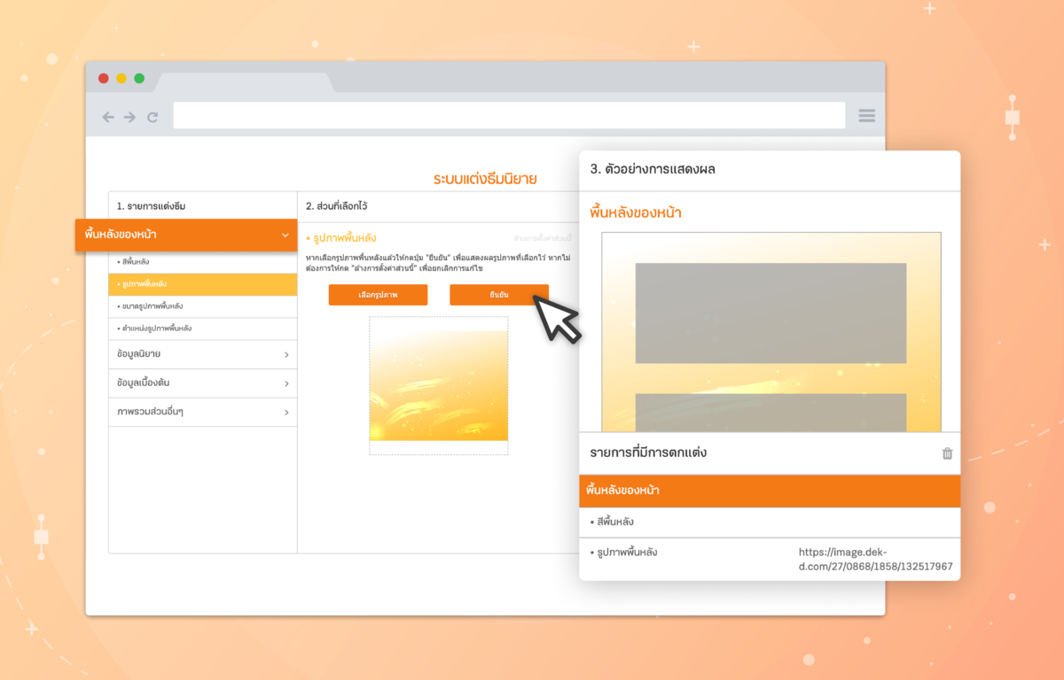Click the browser forward arrow
Viewport: 1064px width, 680px height.
[130, 117]
